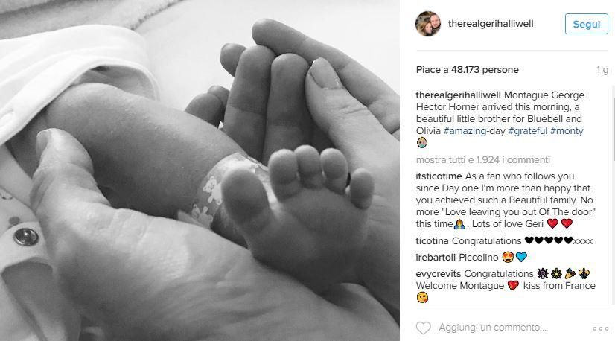Open irebartoli commenter profile
The image size is (615, 341).
pos(436,258)
